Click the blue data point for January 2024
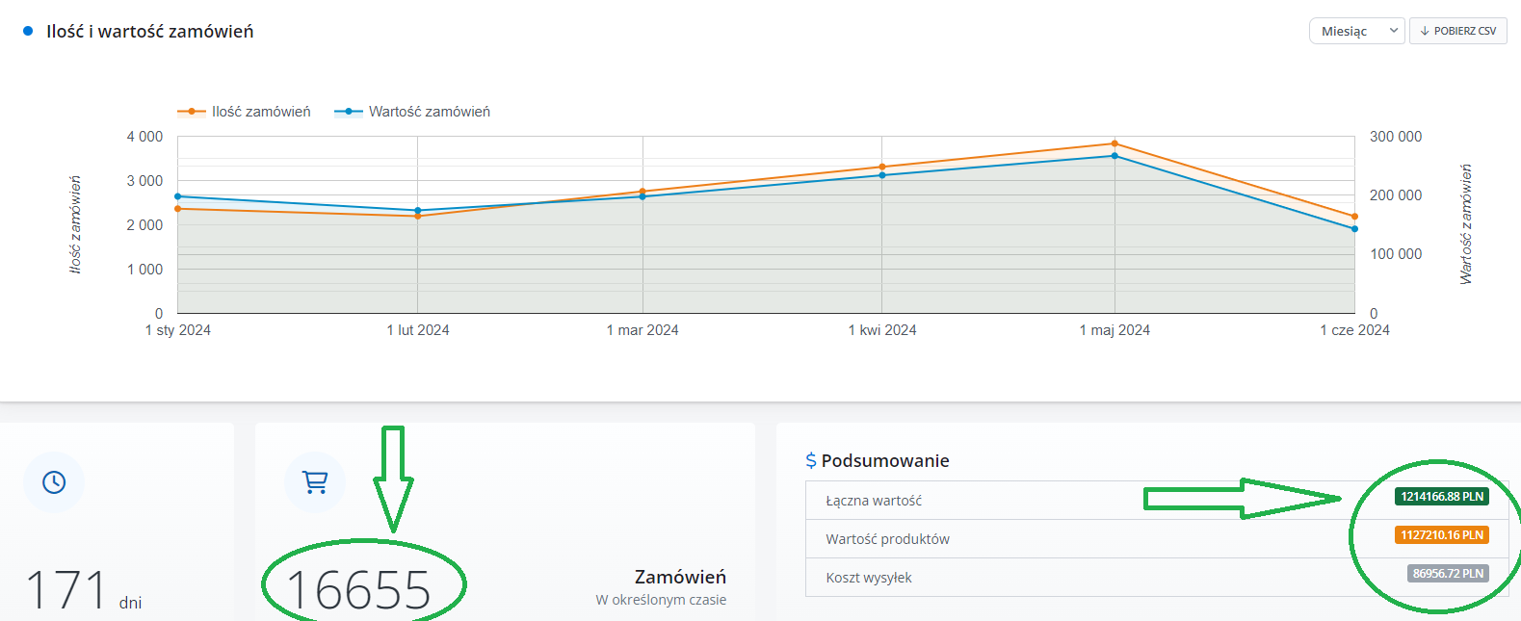This screenshot has height=621, width=1521. pos(178,196)
